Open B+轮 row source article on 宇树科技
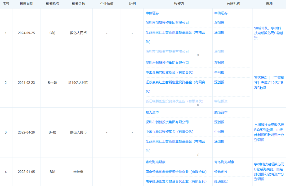 point(269,132)
